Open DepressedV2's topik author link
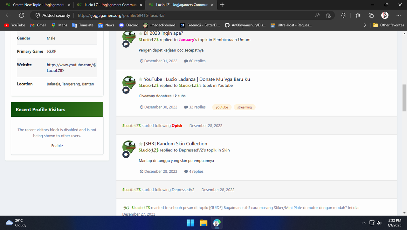 click(191, 150)
